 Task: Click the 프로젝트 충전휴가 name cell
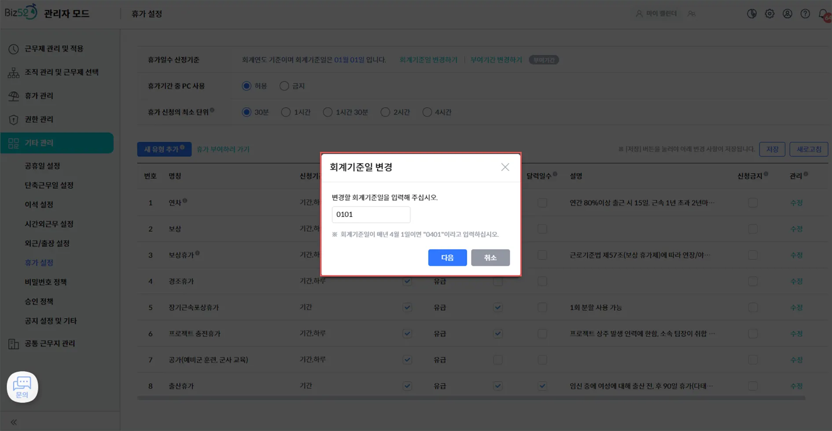coord(195,334)
